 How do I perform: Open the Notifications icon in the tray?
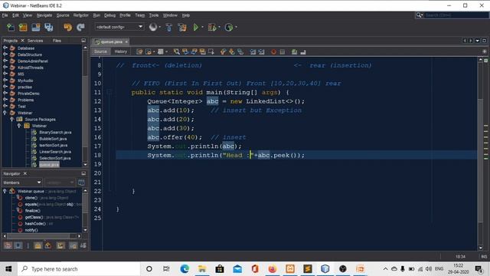click(x=479, y=269)
